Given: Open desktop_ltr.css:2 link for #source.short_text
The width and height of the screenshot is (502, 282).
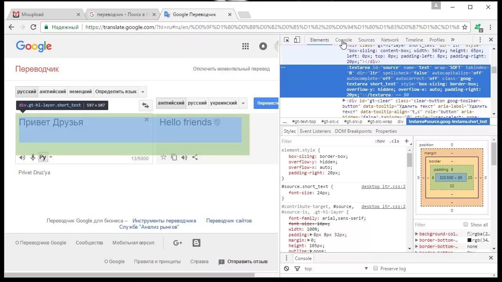Looking at the screenshot, I should (x=383, y=187).
